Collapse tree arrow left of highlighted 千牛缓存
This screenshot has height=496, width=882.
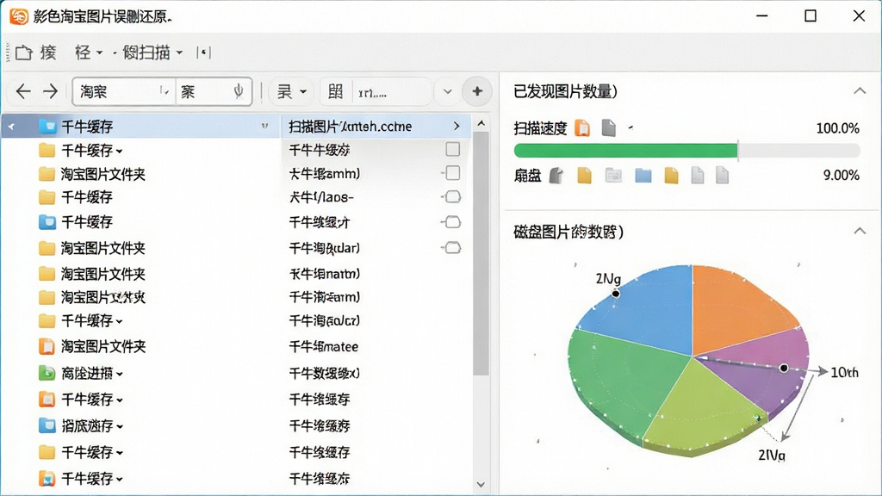pyautogui.click(x=11, y=127)
